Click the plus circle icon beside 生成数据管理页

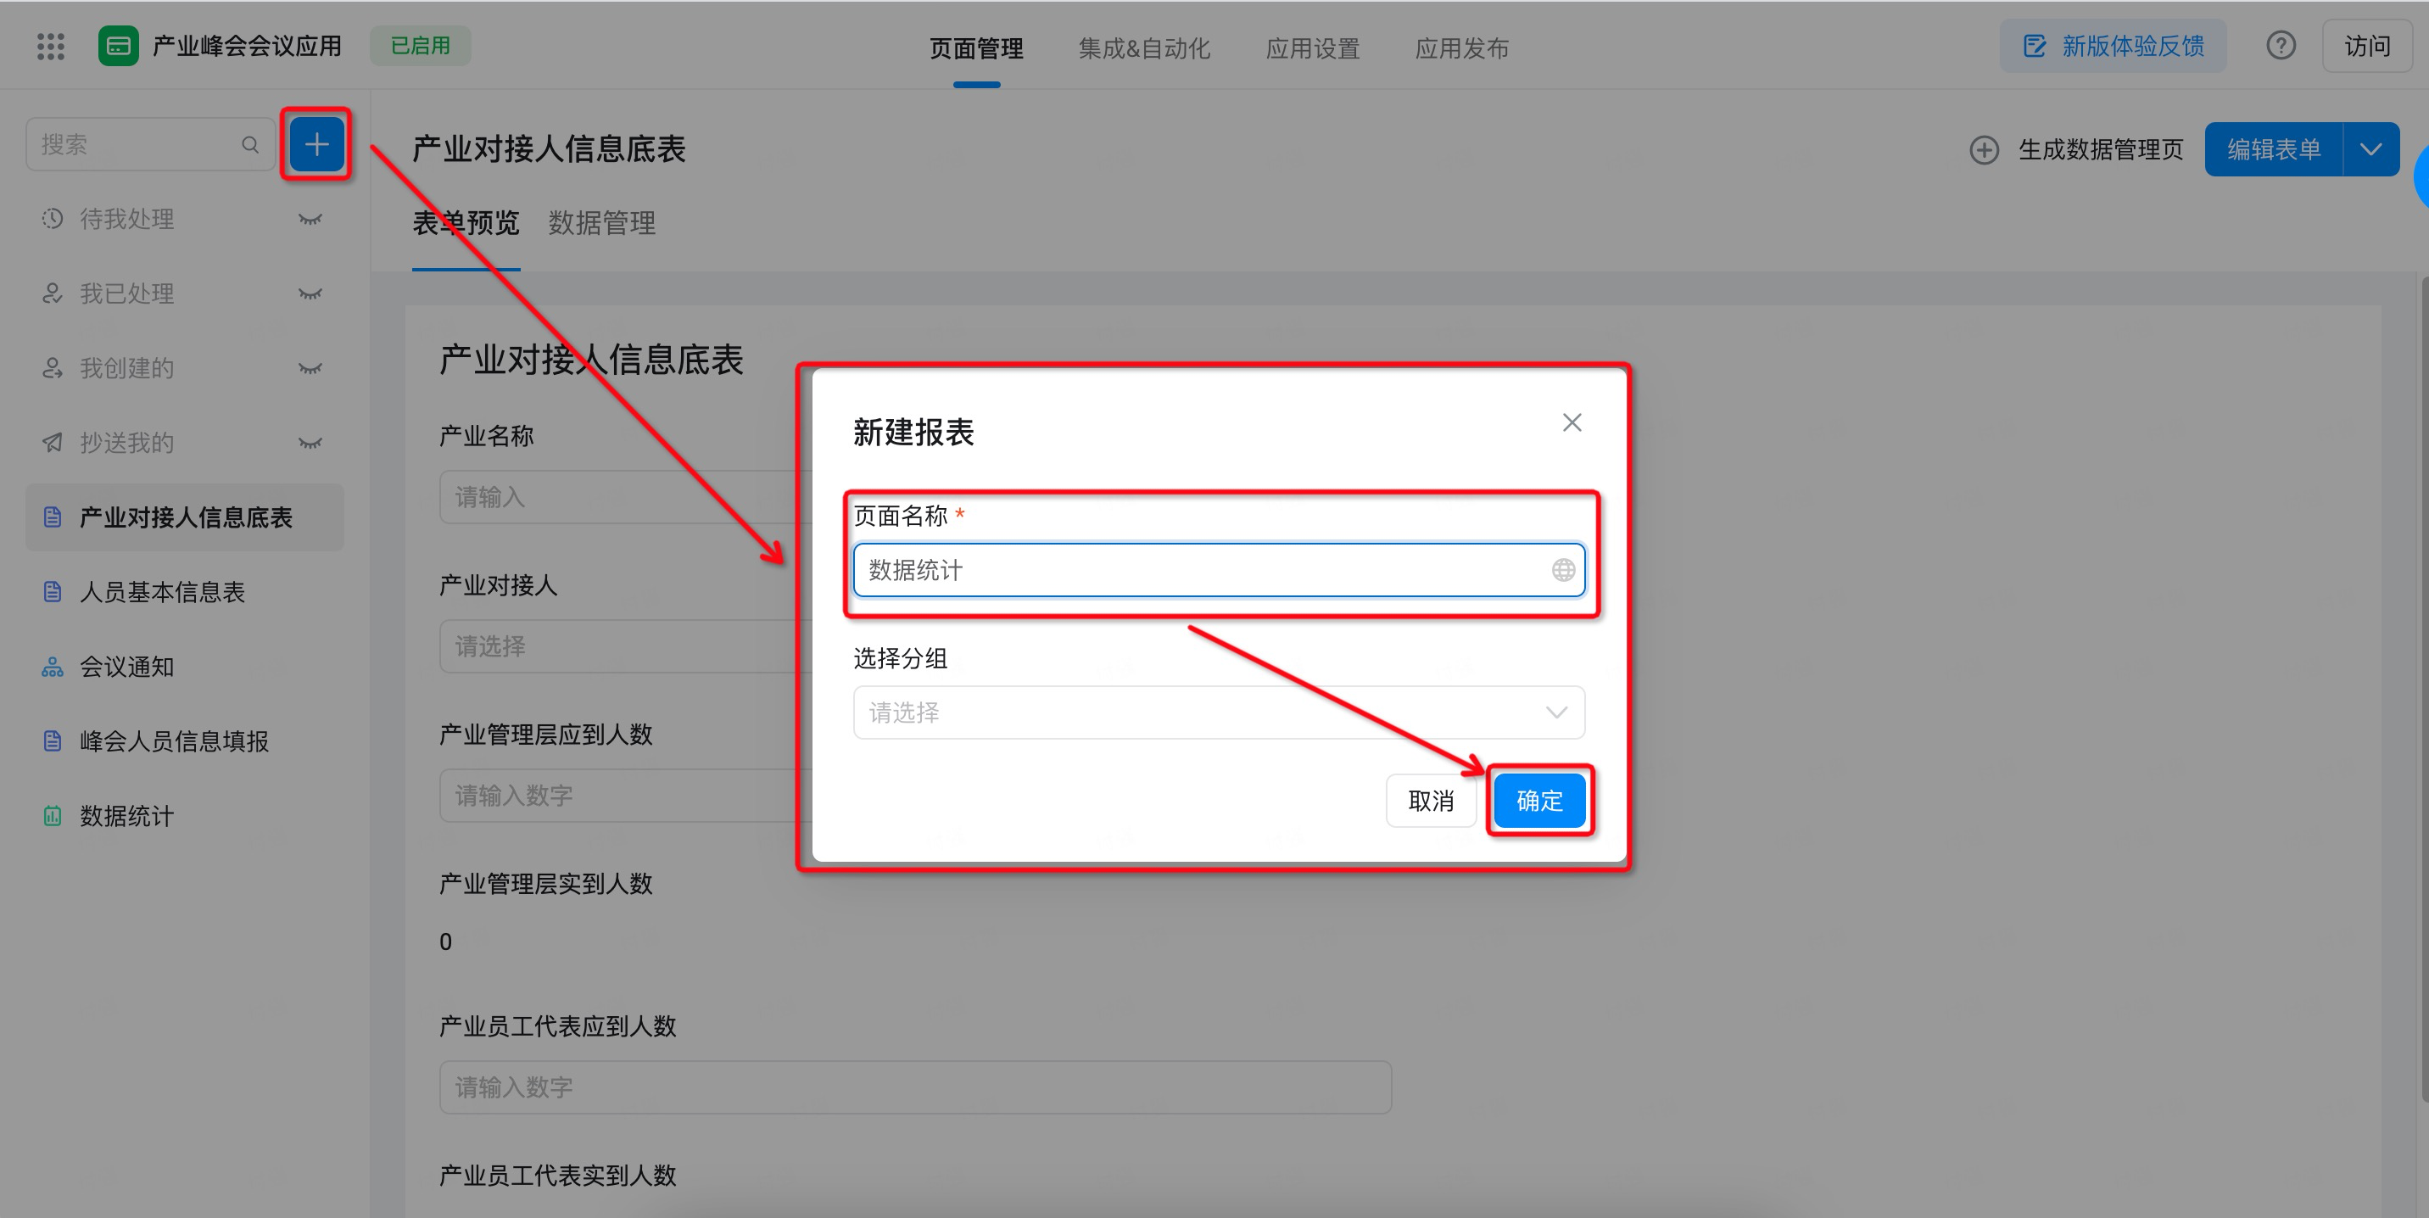click(1984, 150)
